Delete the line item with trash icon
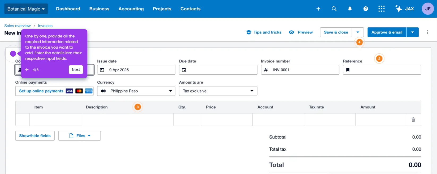This screenshot has height=174, width=437. point(413,120)
